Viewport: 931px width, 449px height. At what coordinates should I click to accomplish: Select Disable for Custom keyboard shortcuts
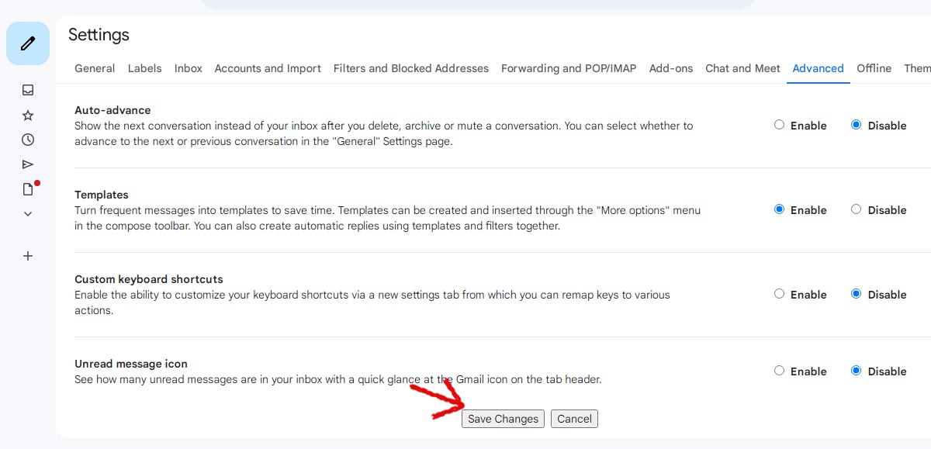(x=856, y=294)
